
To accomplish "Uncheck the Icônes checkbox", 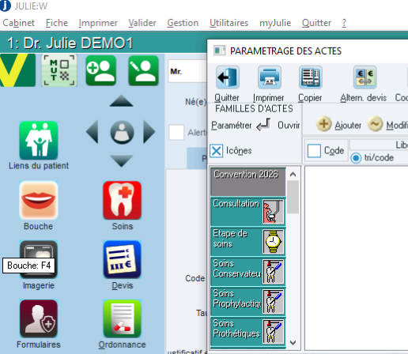I will pos(217,151).
